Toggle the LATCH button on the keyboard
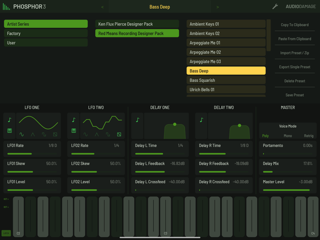 5,233
